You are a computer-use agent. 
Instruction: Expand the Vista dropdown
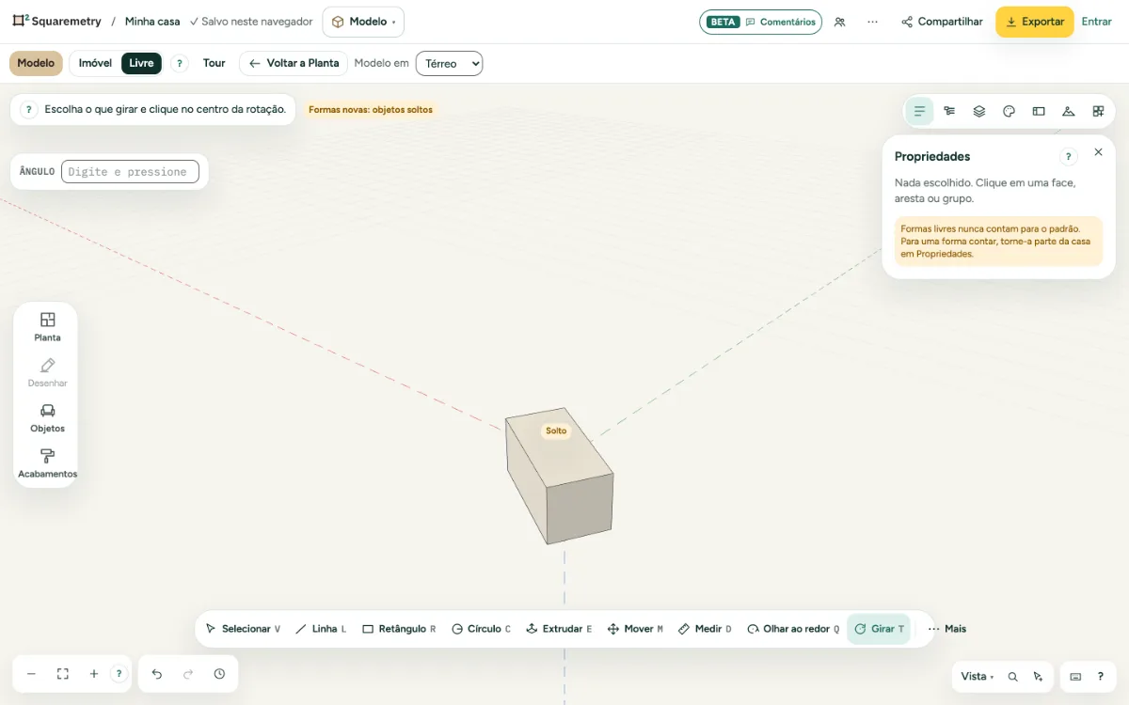pyautogui.click(x=978, y=677)
